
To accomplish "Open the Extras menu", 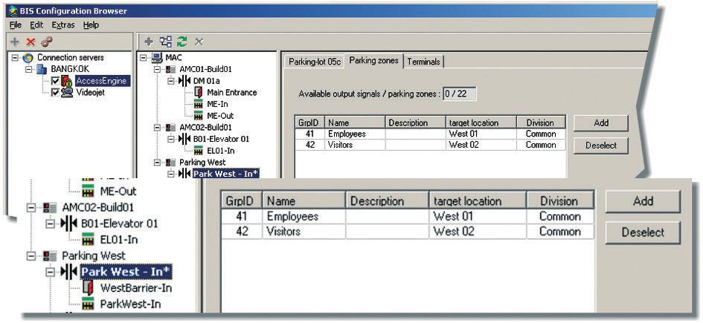I will pyautogui.click(x=63, y=25).
